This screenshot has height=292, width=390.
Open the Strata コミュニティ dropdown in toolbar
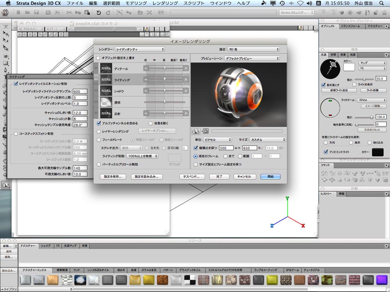click(x=296, y=12)
